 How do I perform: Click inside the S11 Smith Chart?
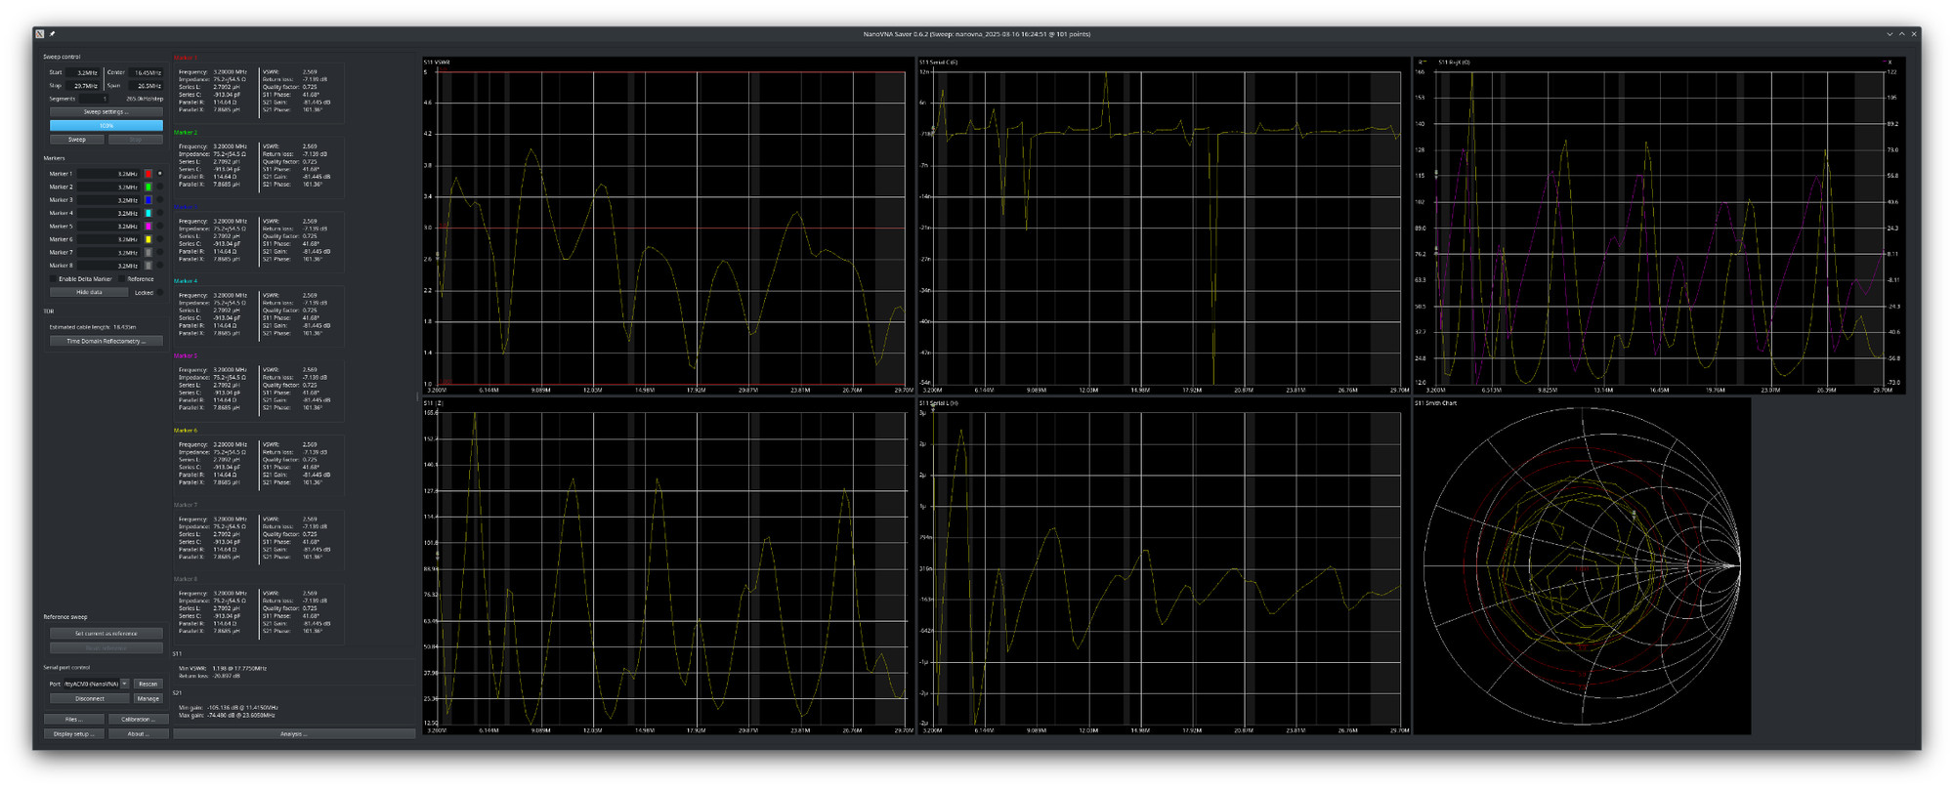click(x=1581, y=566)
